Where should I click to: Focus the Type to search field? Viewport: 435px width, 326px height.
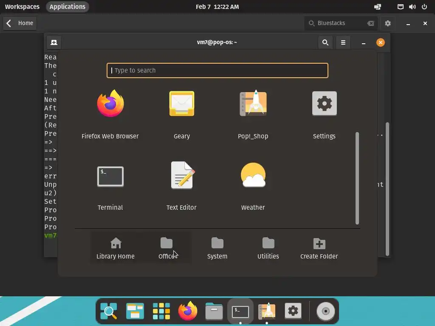tap(217, 70)
